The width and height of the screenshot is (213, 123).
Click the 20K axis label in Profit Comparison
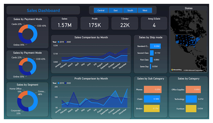click(56, 87)
